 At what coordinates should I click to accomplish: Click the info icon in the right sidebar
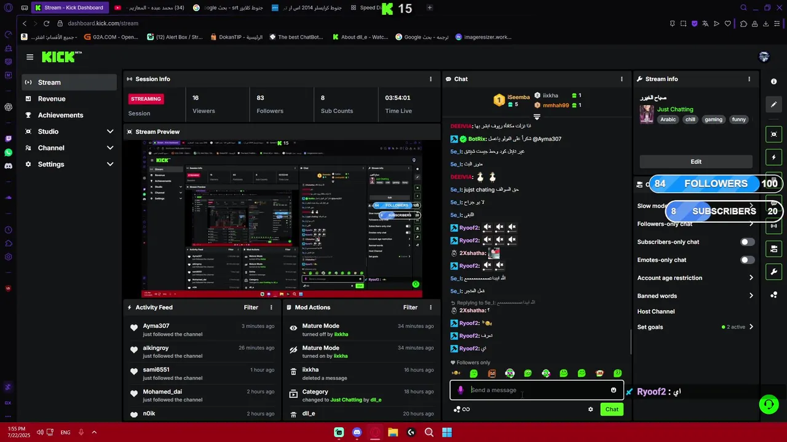[774, 82]
